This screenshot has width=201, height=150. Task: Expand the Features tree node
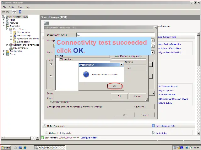coord(4,23)
